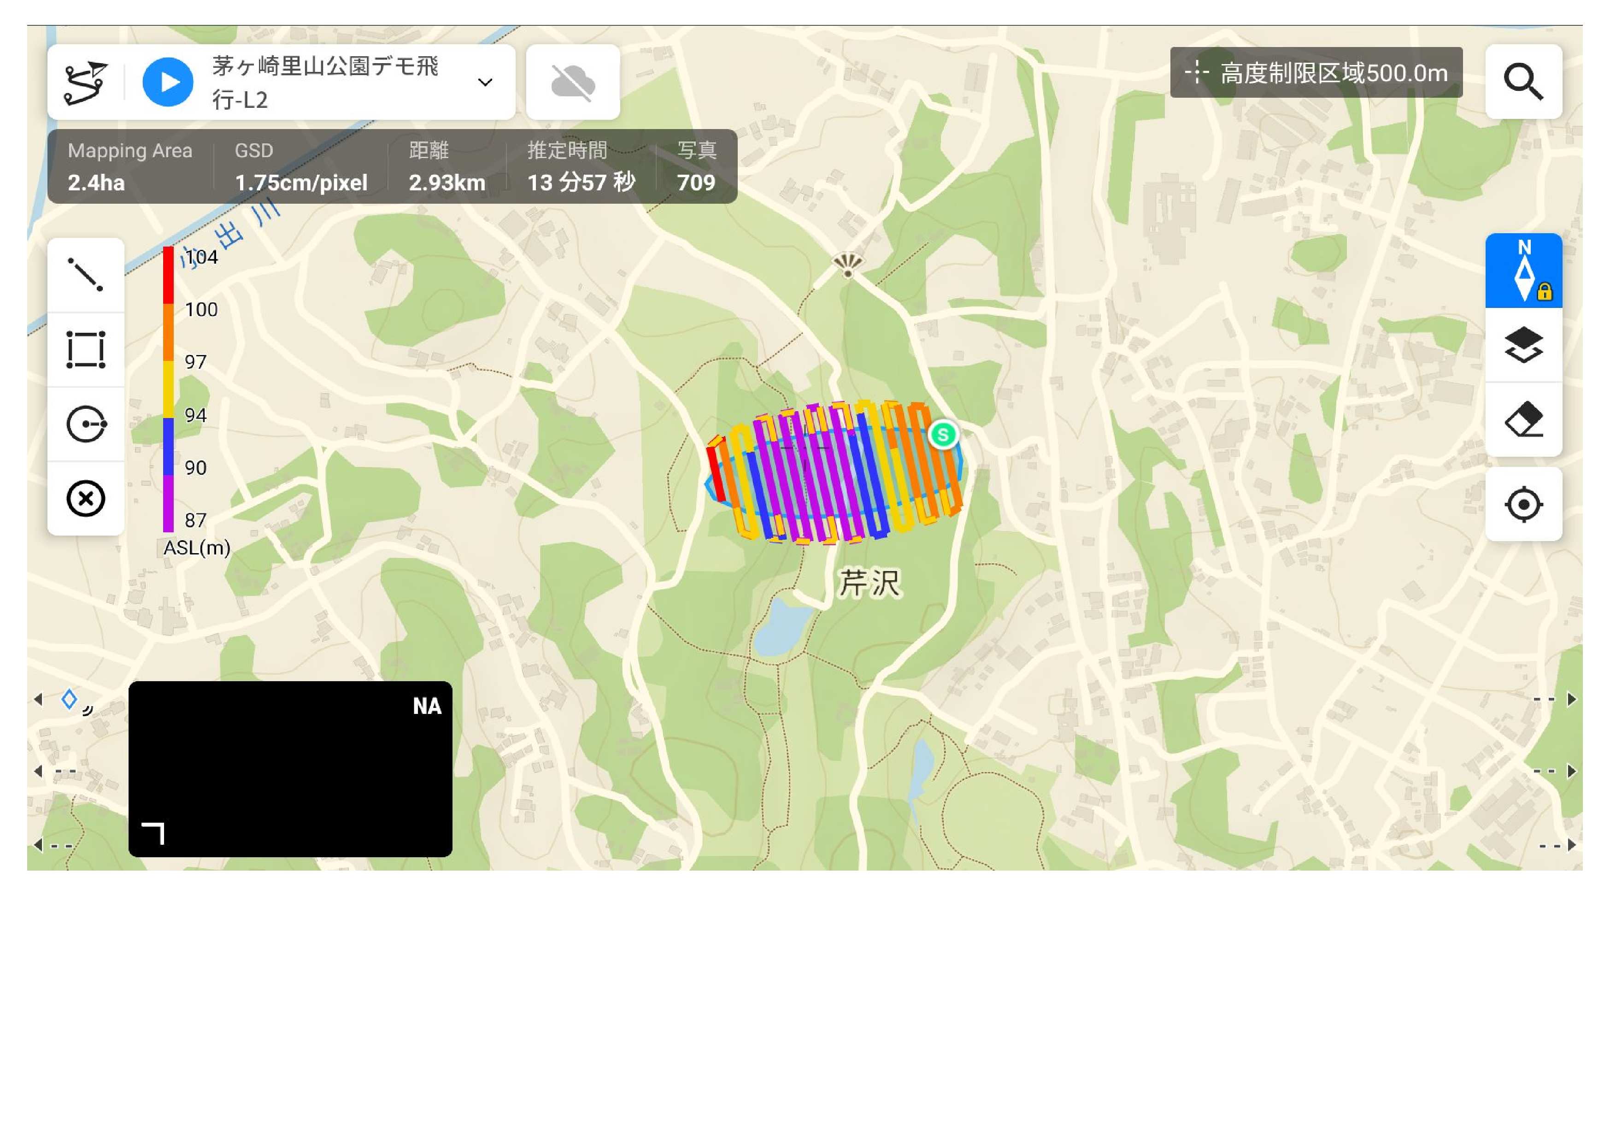Click the cloud sync disabled icon
Screen dimensions: 1616x1143
click(573, 82)
